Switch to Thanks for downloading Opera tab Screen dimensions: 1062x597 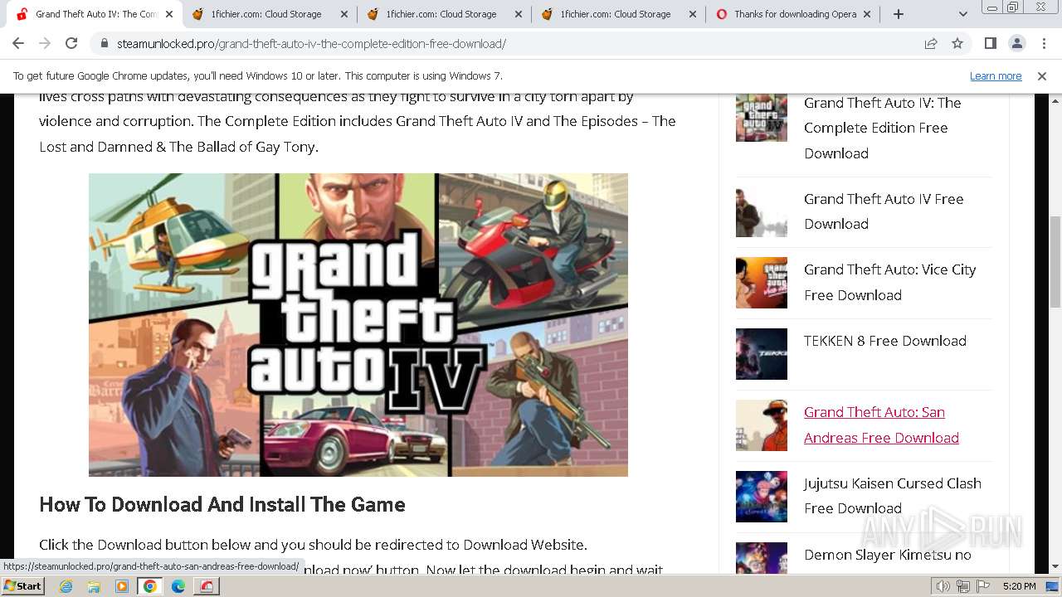click(x=793, y=14)
